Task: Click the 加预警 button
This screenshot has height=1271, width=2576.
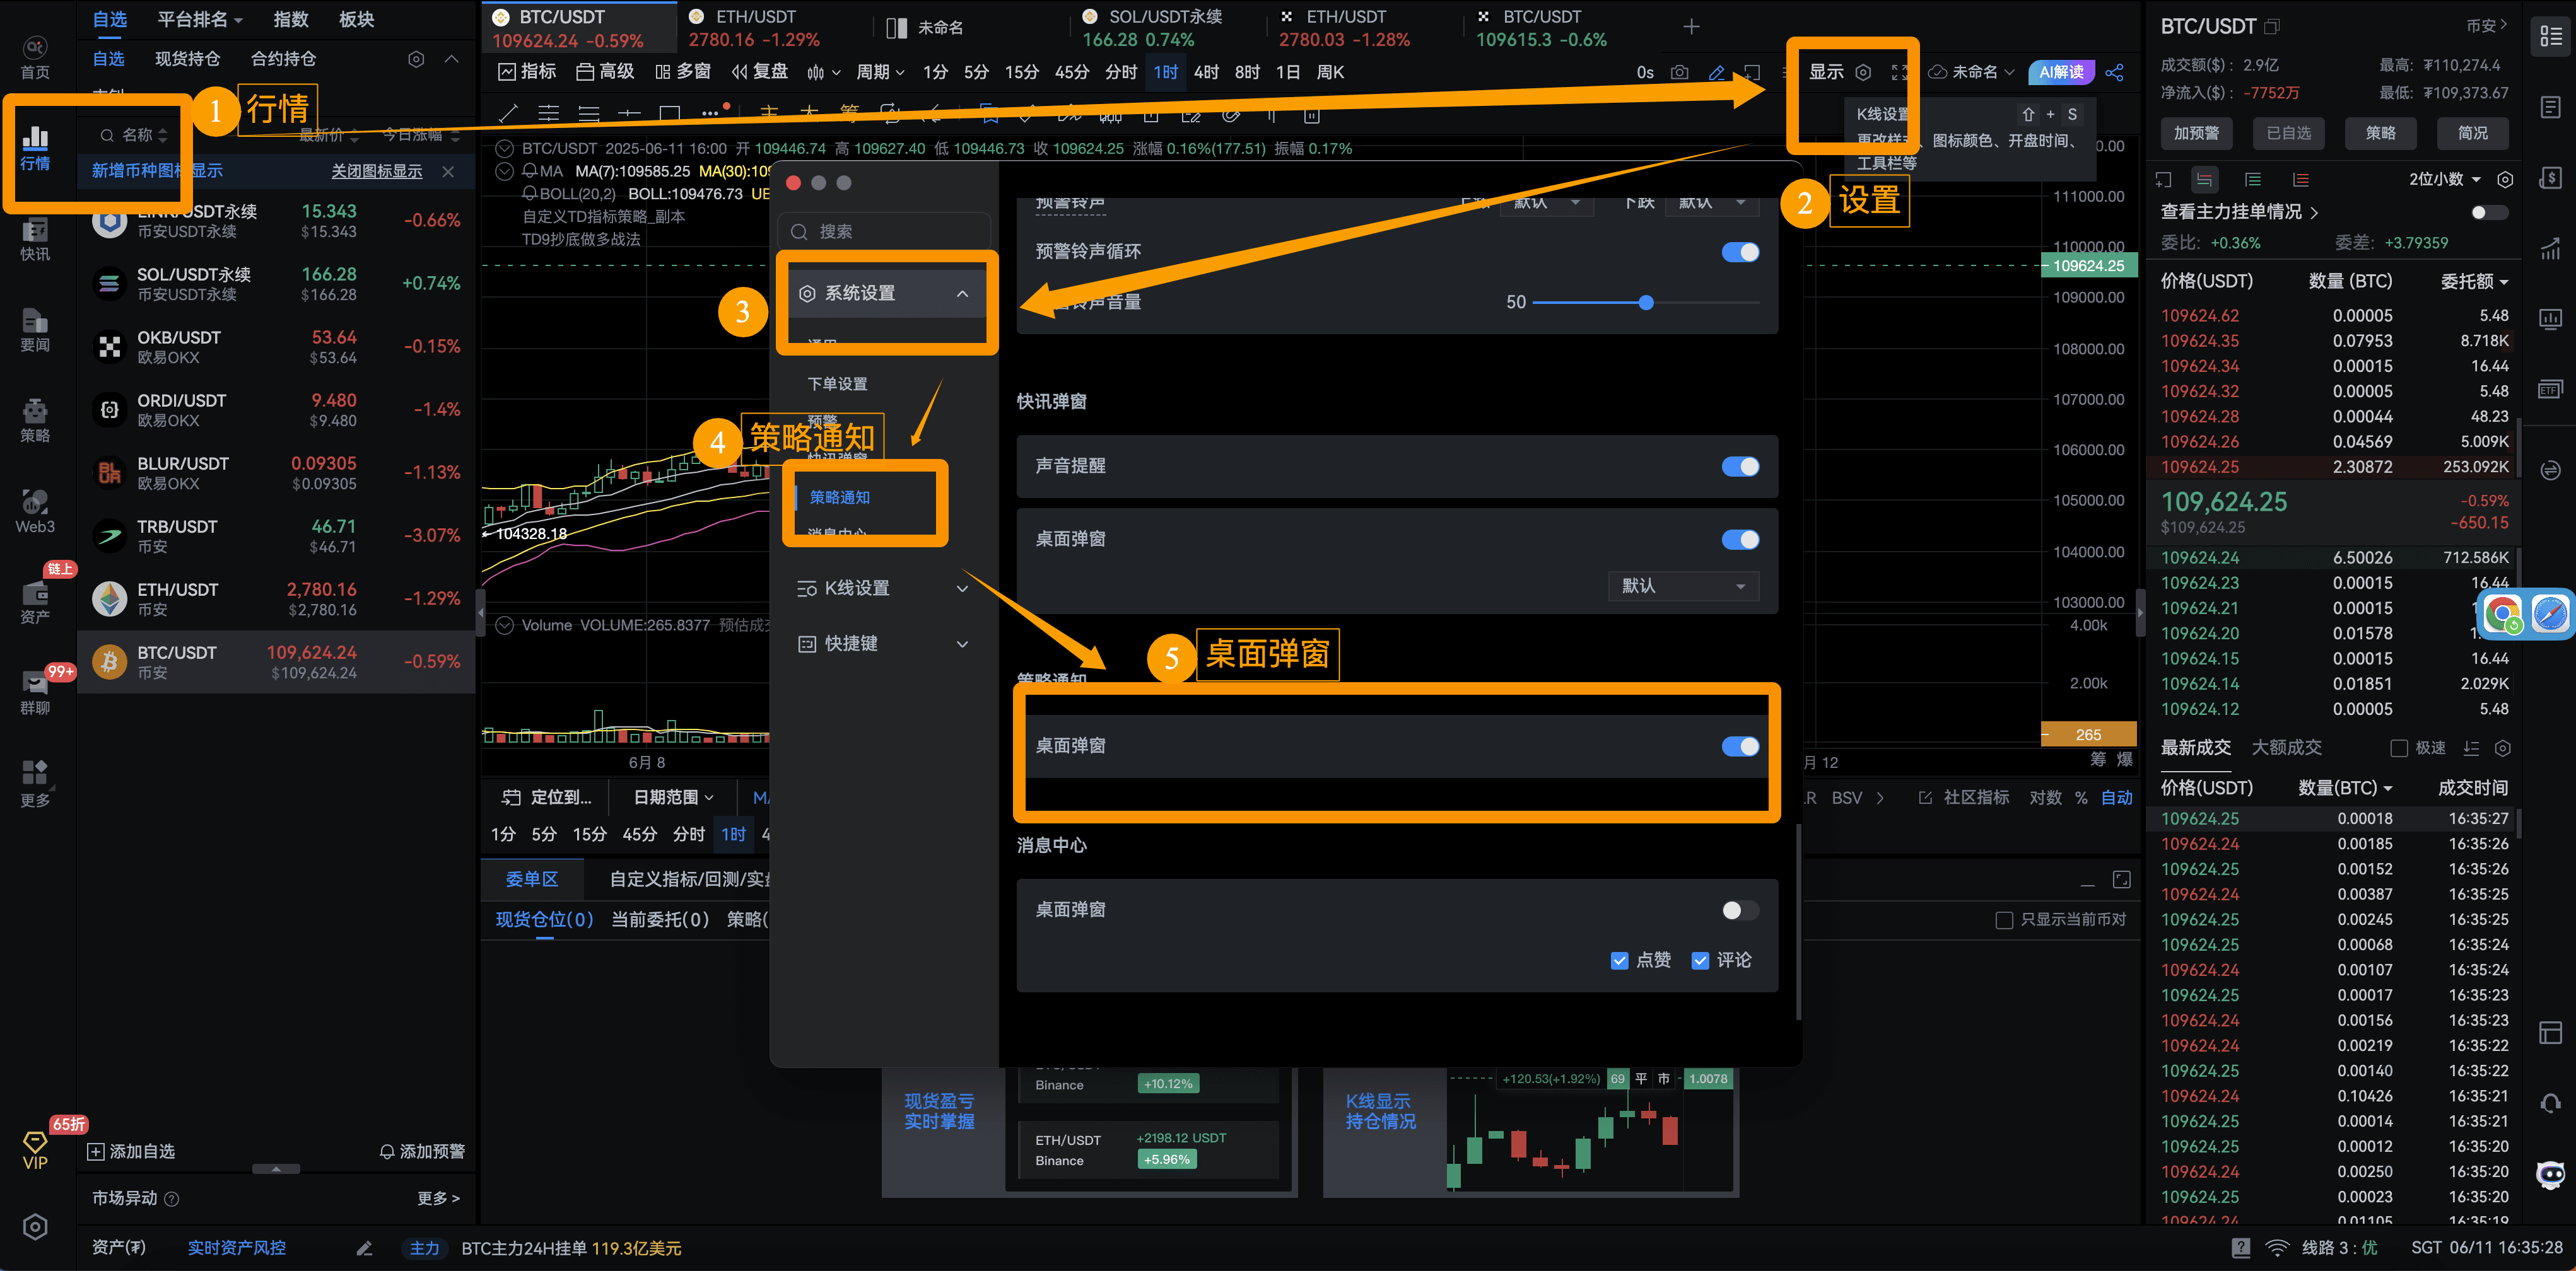Action: (x=2196, y=133)
